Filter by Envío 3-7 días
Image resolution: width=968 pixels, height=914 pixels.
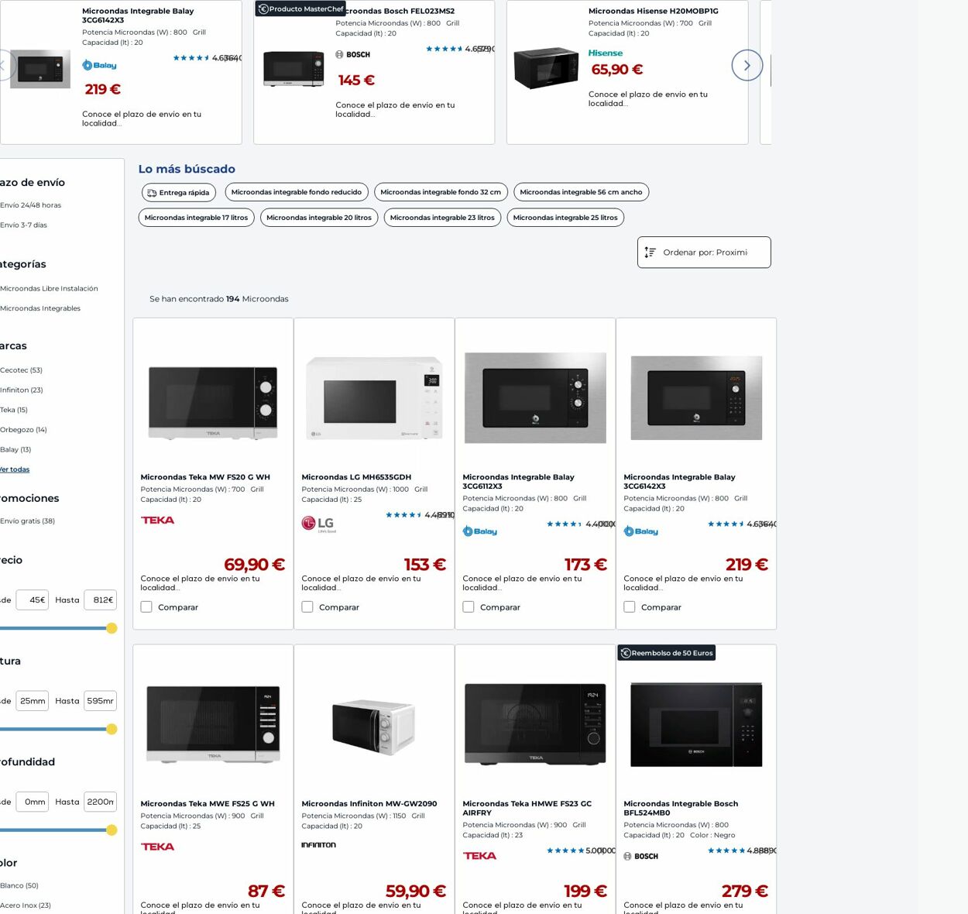tap(23, 225)
